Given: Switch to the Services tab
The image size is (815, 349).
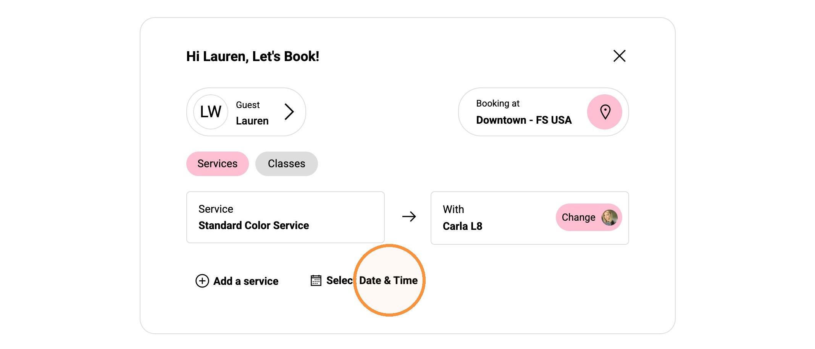Looking at the screenshot, I should (217, 164).
